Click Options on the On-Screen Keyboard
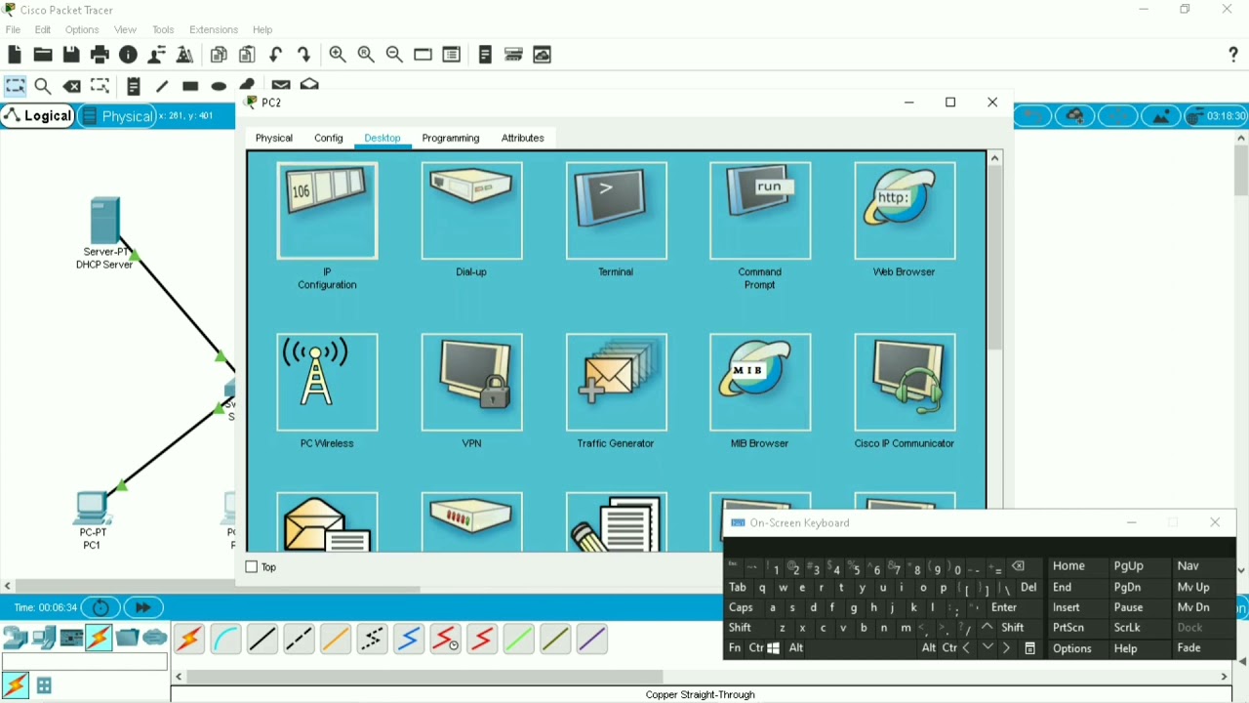 tap(1073, 649)
